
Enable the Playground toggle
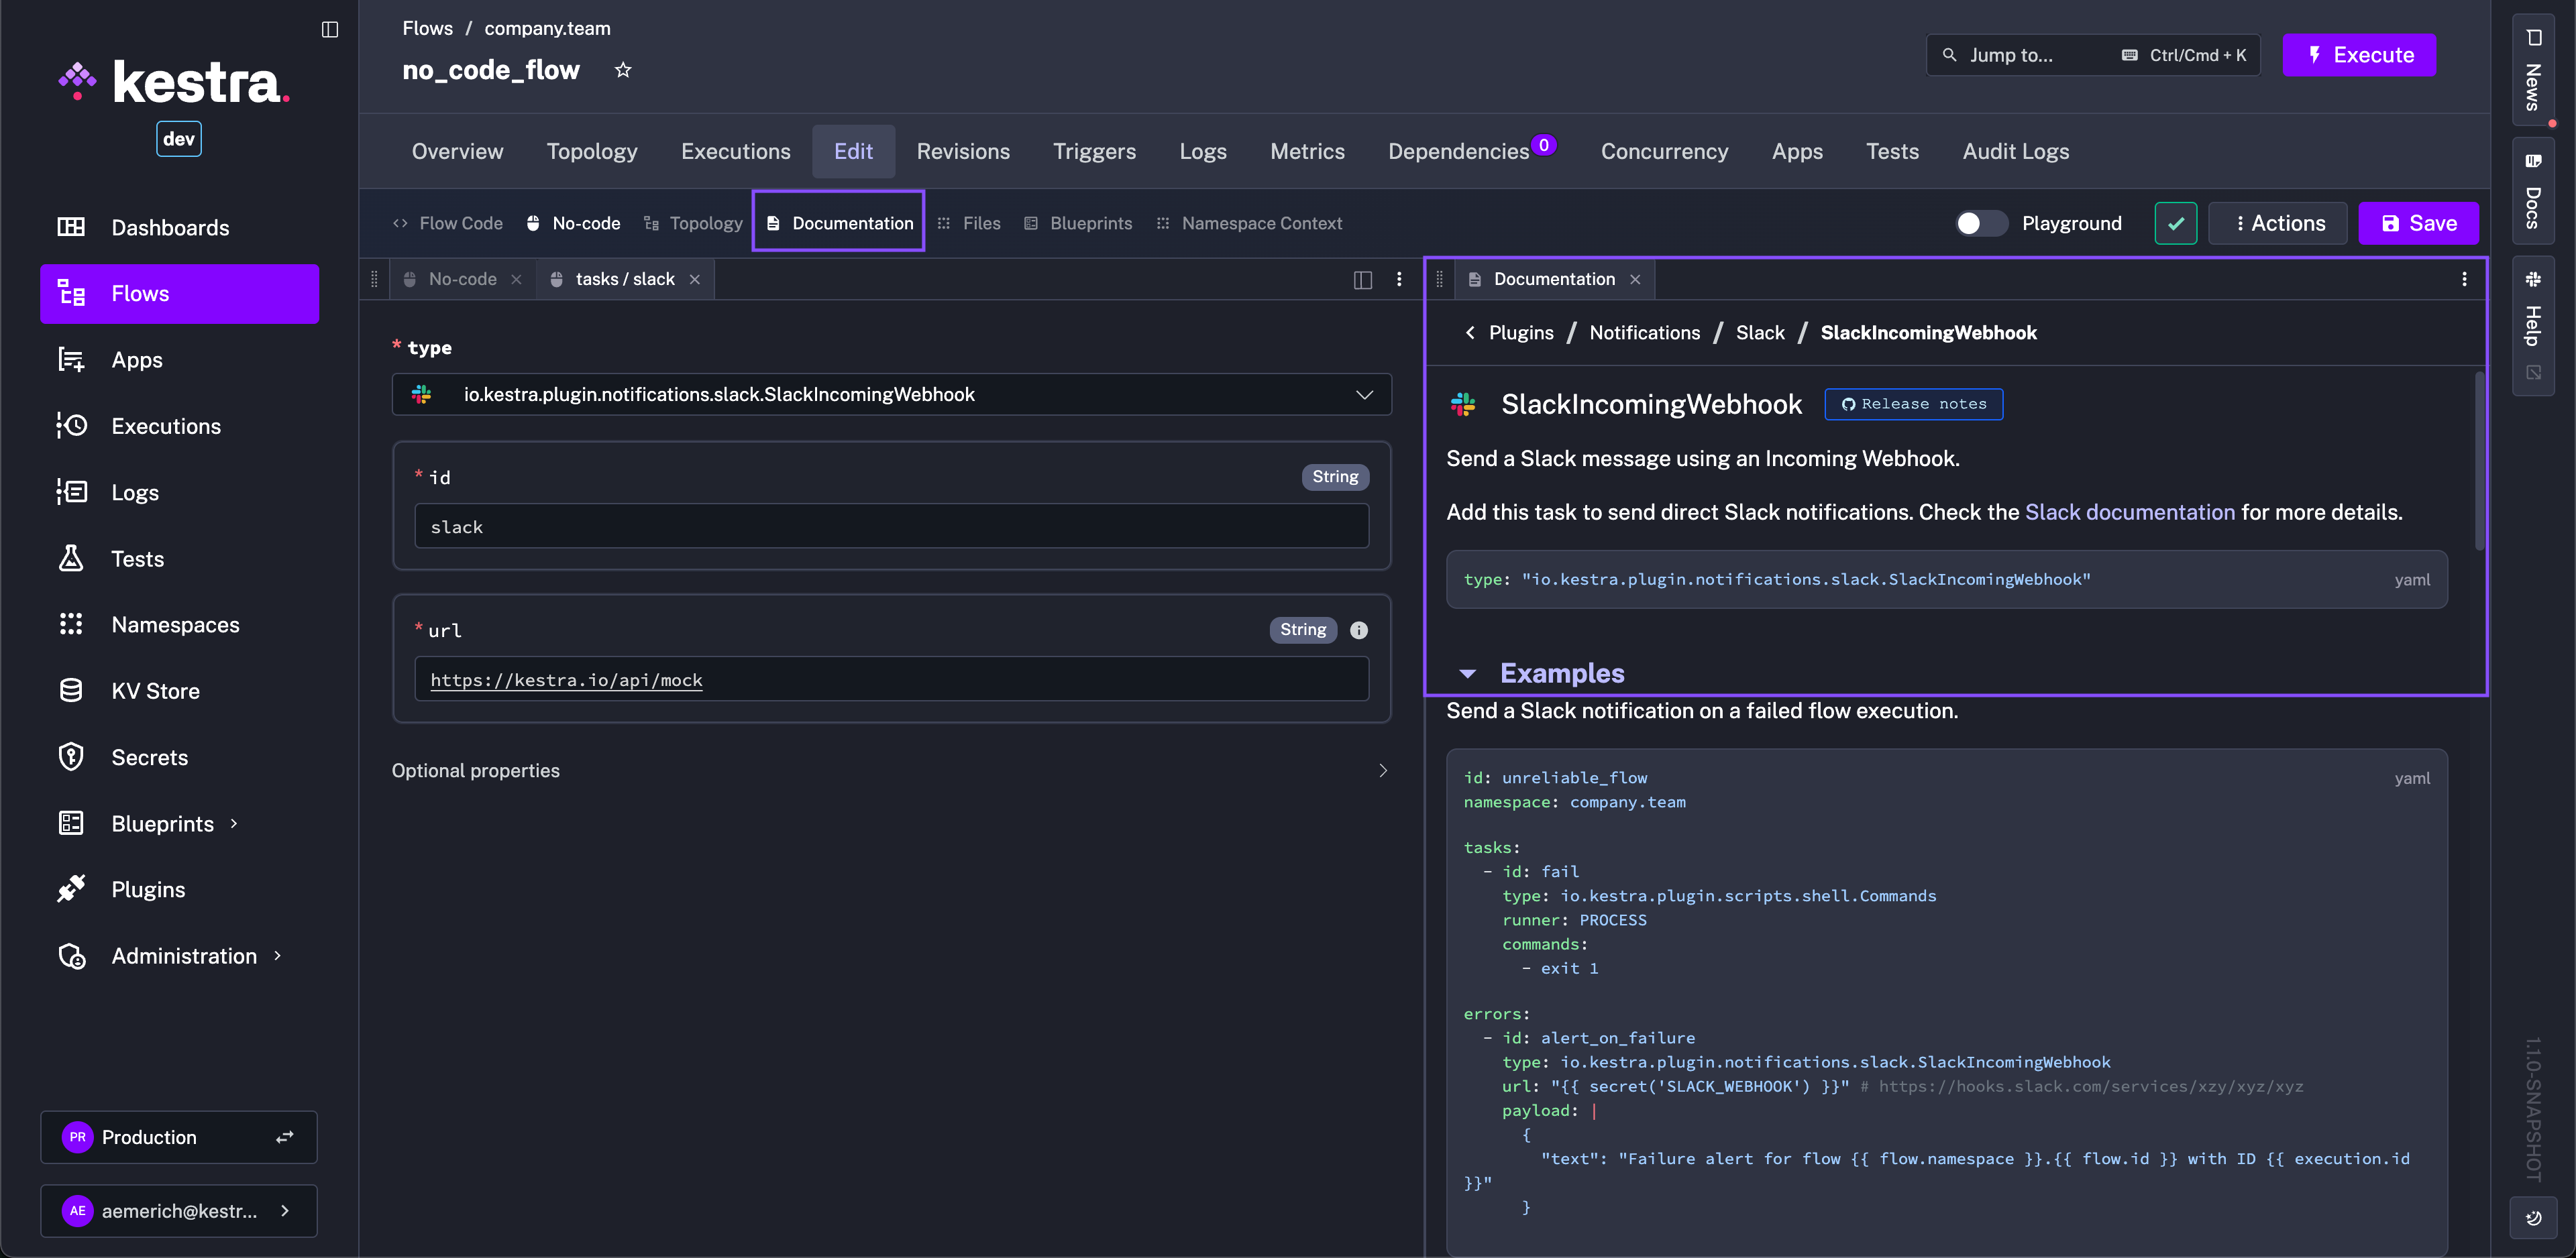click(x=1981, y=223)
